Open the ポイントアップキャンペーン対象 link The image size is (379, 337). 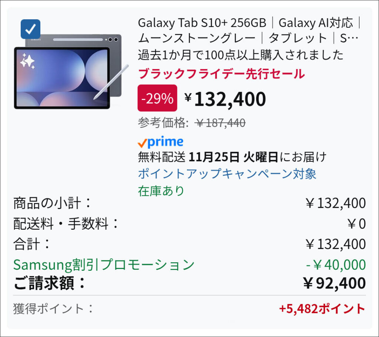[x=227, y=173]
